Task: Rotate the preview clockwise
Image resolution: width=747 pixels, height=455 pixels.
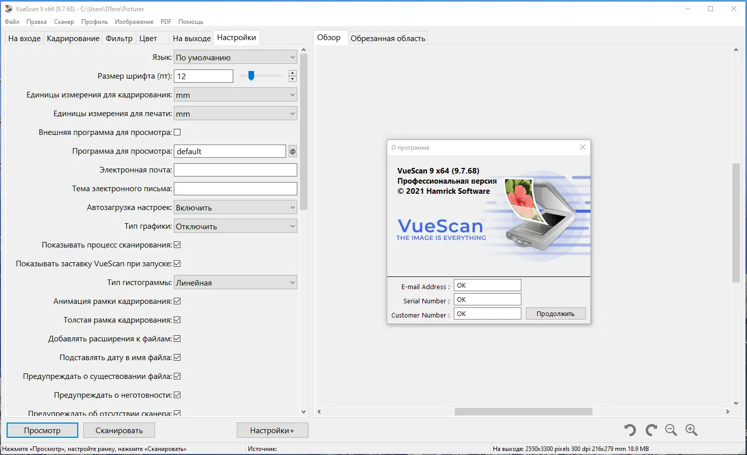Action: tap(651, 430)
